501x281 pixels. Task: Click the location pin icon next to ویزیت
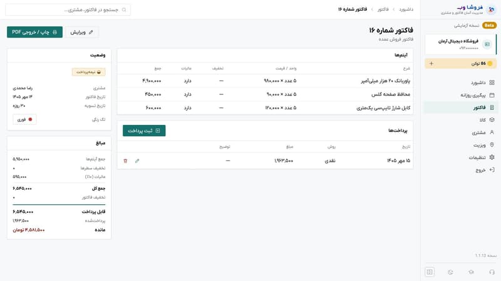(492, 145)
